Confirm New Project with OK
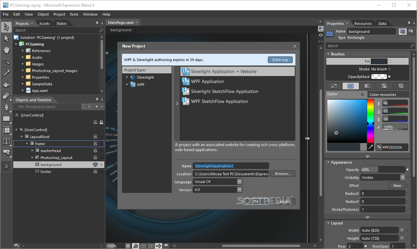 click(256, 202)
